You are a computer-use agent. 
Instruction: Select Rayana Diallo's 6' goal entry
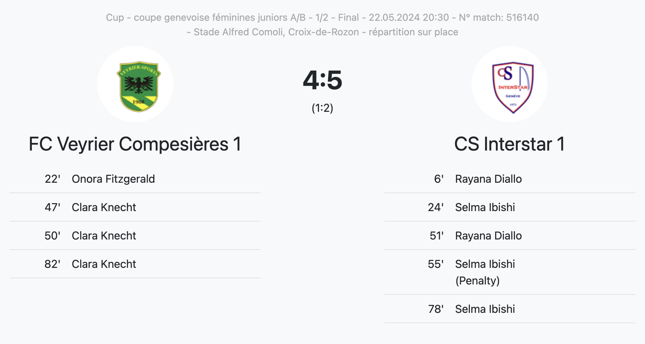488,179
